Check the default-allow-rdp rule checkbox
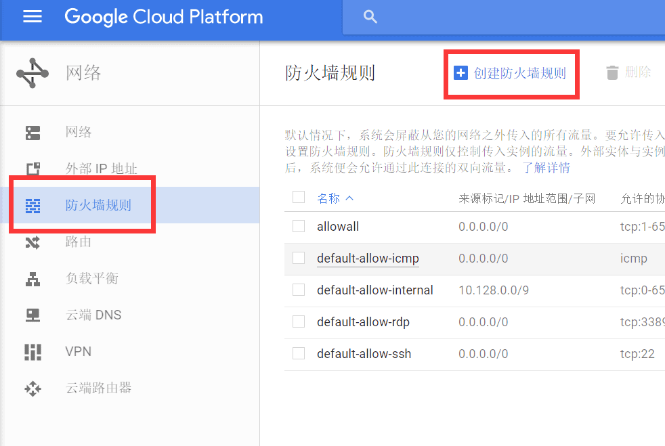Viewport: 665px width, 446px height. point(299,321)
